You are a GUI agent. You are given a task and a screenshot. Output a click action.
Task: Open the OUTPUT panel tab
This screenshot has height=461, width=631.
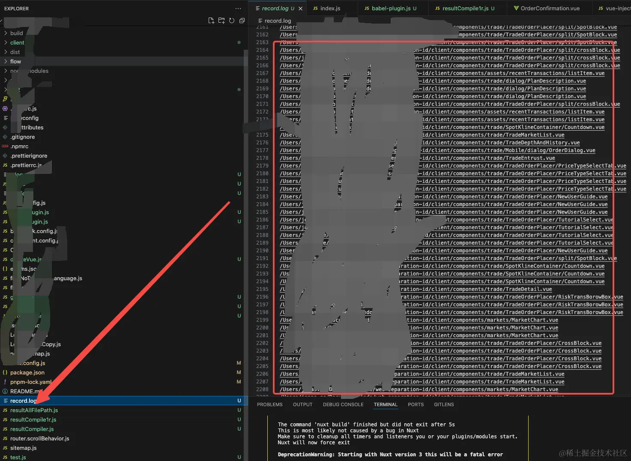click(303, 404)
